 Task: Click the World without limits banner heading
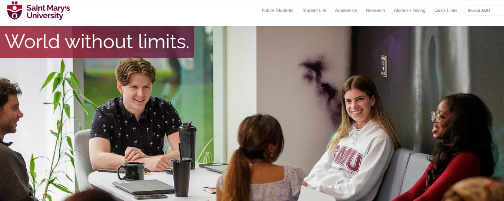(x=97, y=42)
